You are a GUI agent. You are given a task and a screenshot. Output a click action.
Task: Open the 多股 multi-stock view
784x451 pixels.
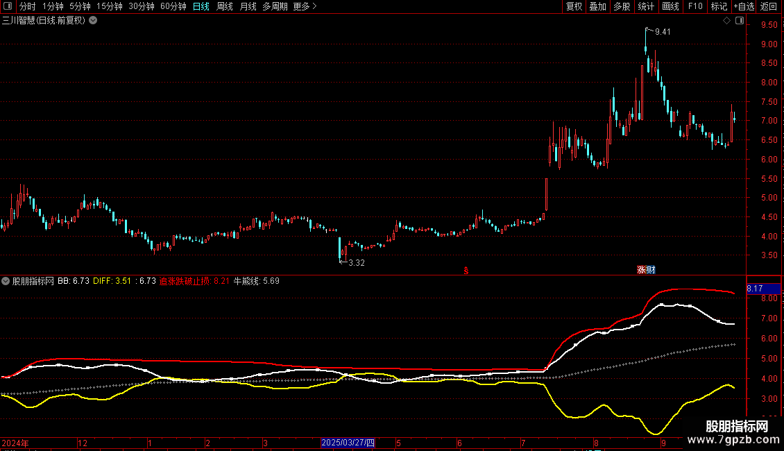pos(622,6)
